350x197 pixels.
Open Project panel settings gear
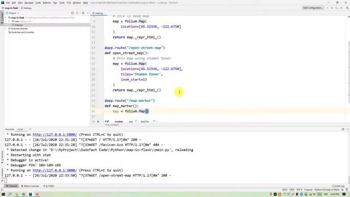point(83,13)
